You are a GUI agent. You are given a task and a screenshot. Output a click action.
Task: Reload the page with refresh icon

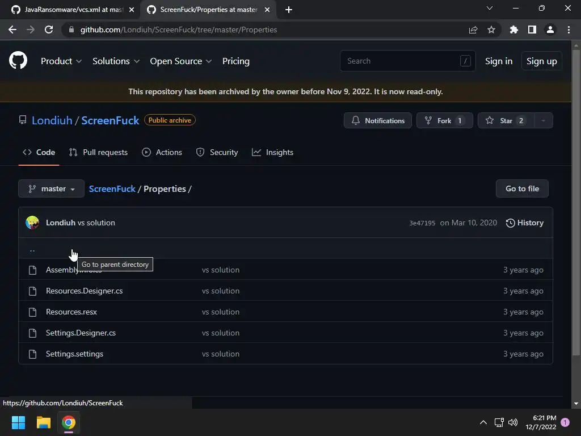(x=49, y=30)
